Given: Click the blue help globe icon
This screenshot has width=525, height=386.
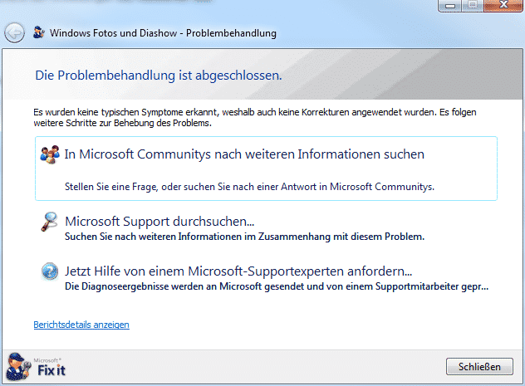Looking at the screenshot, I should [50, 271].
